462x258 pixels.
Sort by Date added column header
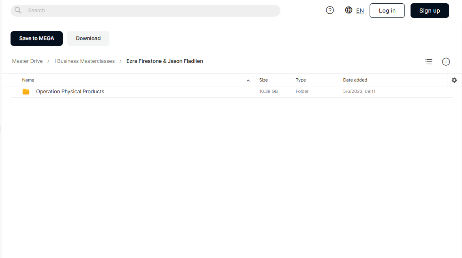click(355, 80)
